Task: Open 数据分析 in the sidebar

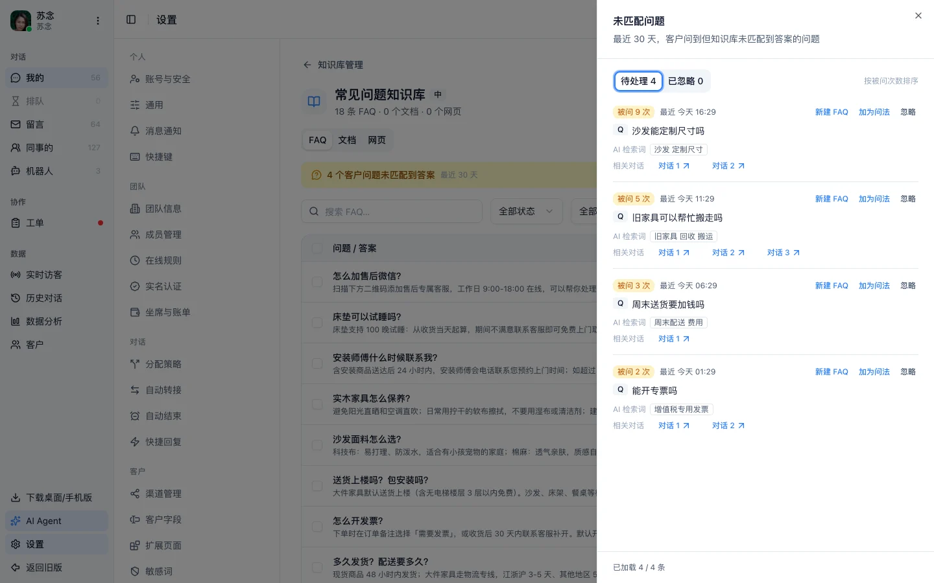Action: pyautogui.click(x=56, y=321)
